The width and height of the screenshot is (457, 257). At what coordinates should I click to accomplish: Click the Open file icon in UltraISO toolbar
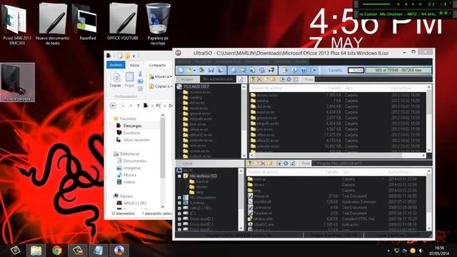[x=189, y=70]
